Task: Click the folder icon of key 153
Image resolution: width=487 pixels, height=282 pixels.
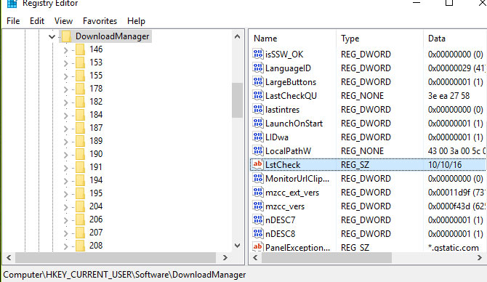Action: point(80,63)
